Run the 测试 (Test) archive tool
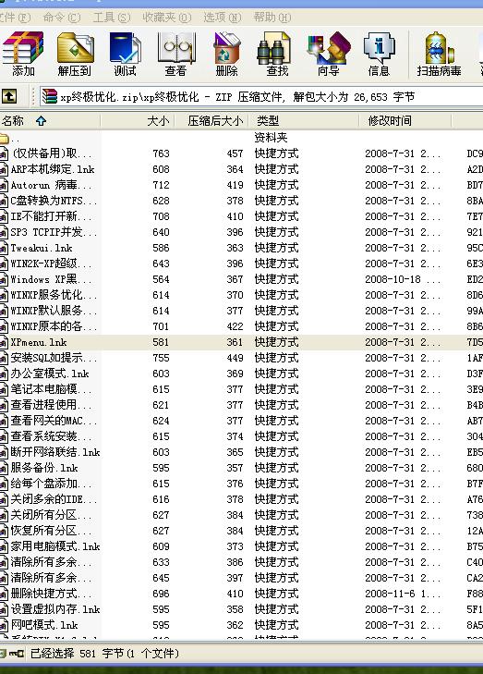The width and height of the screenshot is (483, 674). click(x=125, y=55)
